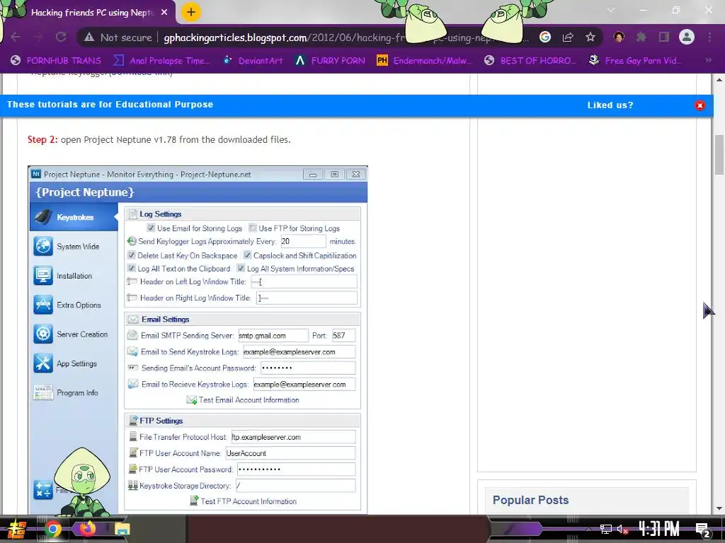Image resolution: width=725 pixels, height=543 pixels.
Task: Open the BEST OF HORRO... bookmark
Action: (x=530, y=61)
